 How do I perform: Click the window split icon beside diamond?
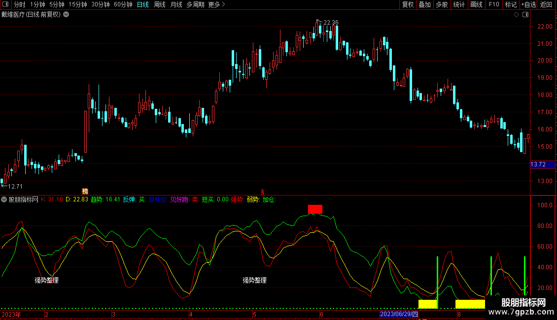[x=525, y=15]
